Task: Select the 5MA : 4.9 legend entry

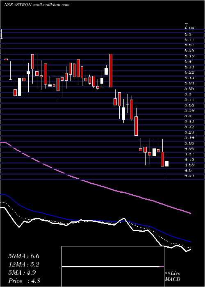Action: [x=22, y=273]
